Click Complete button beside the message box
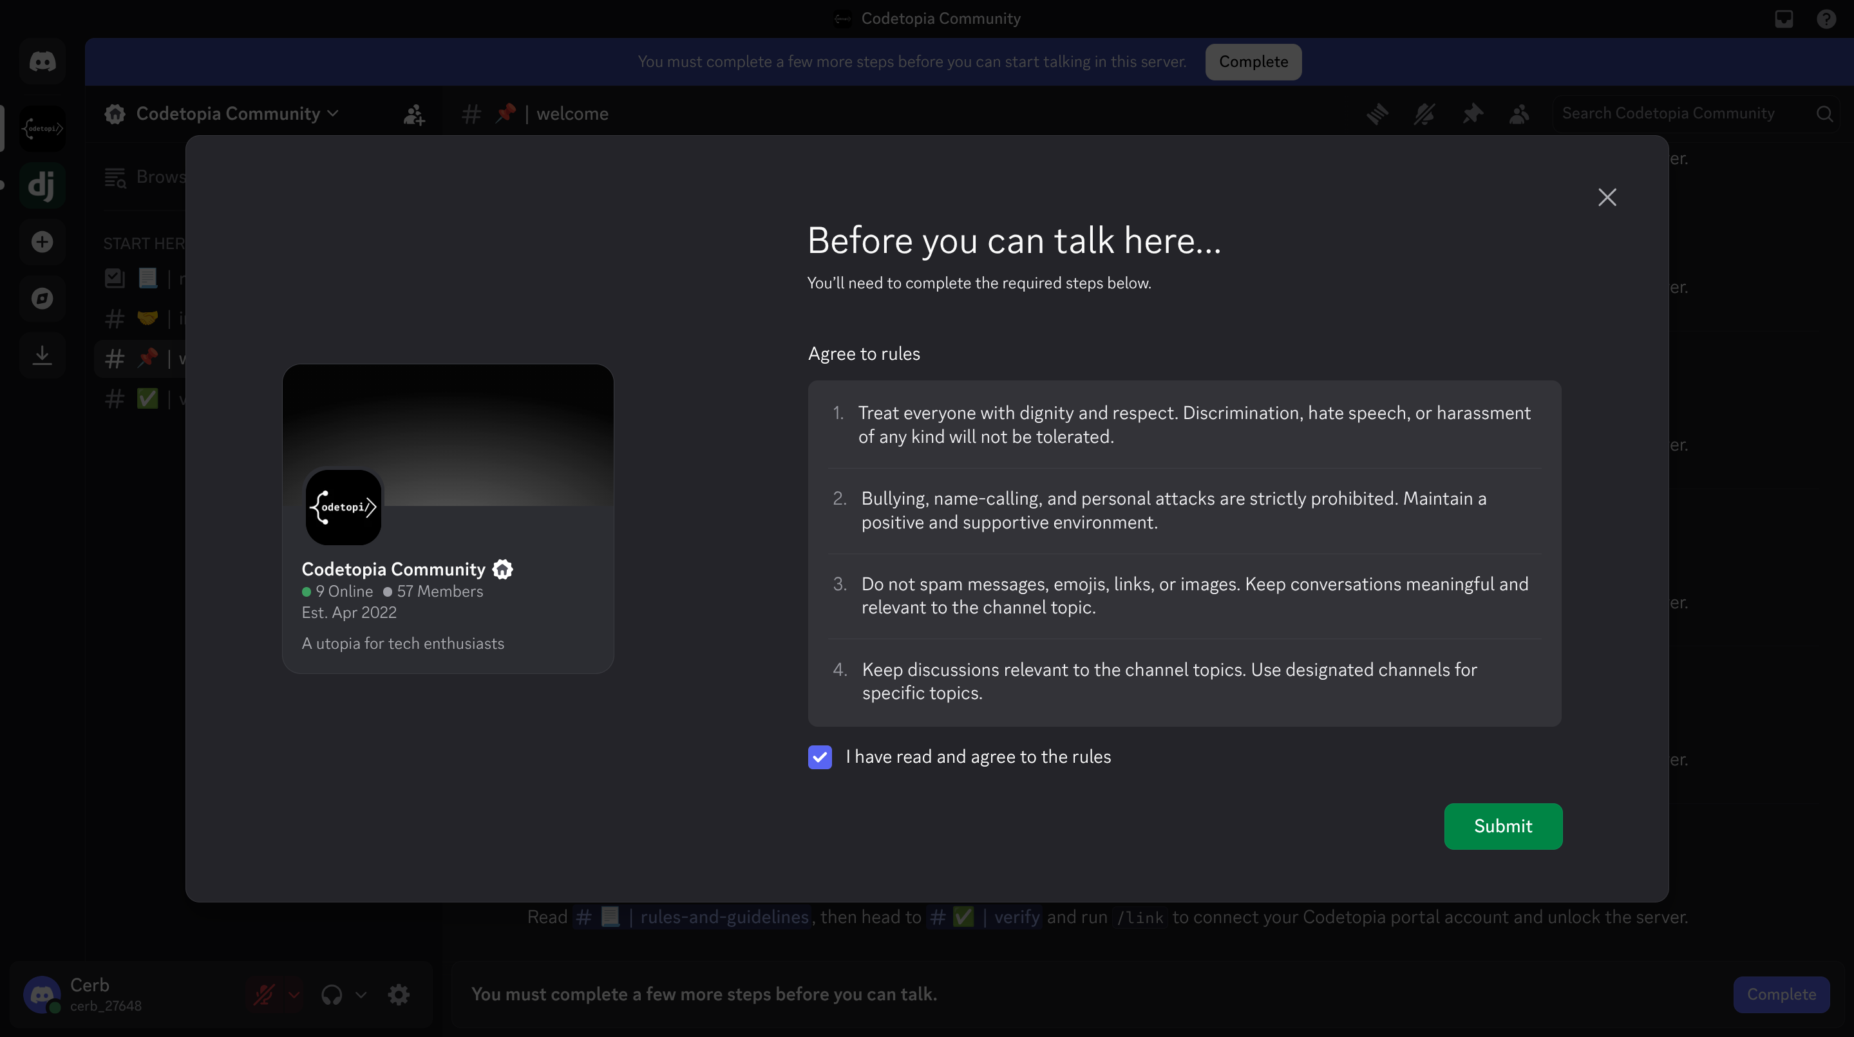The height and width of the screenshot is (1037, 1854). click(1781, 995)
